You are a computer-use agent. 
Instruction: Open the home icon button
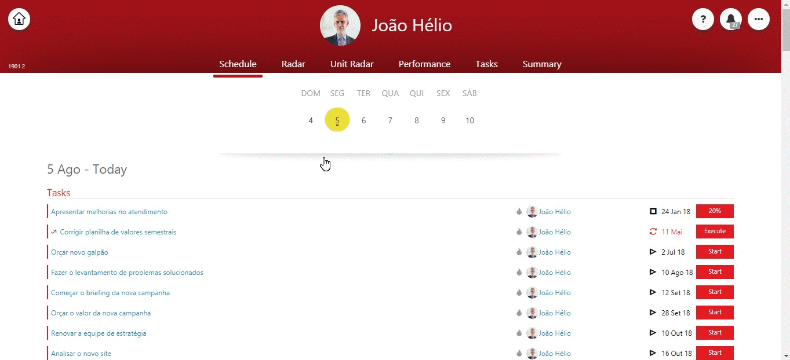(x=19, y=19)
